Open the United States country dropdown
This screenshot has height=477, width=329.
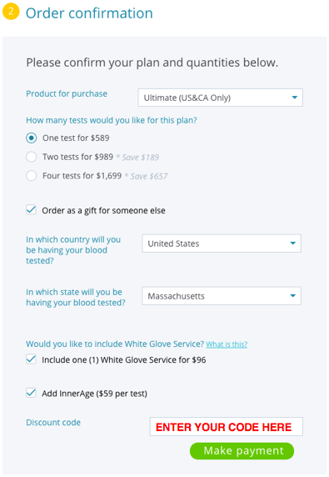(222, 244)
